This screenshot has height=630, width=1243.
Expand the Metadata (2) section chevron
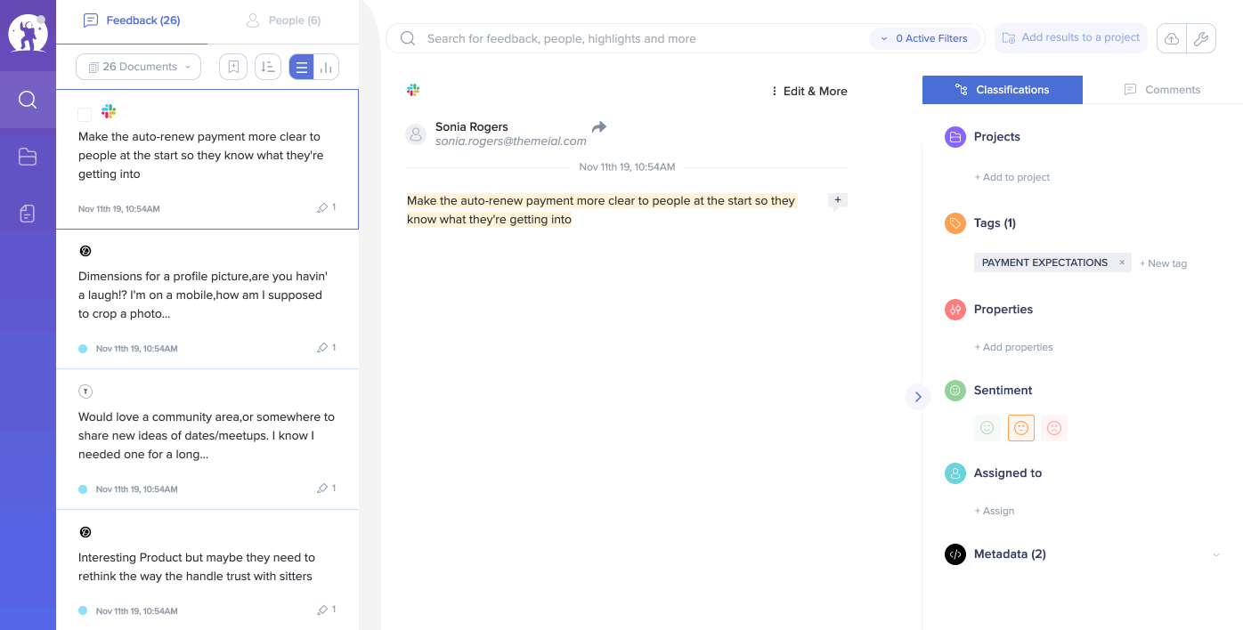(1216, 555)
